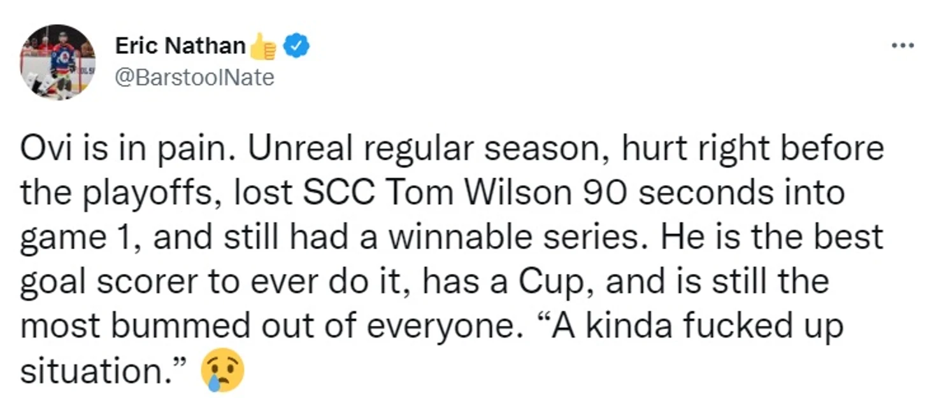Open the three-dot more options menu
Screen dimensions: 930x398
tap(903, 46)
